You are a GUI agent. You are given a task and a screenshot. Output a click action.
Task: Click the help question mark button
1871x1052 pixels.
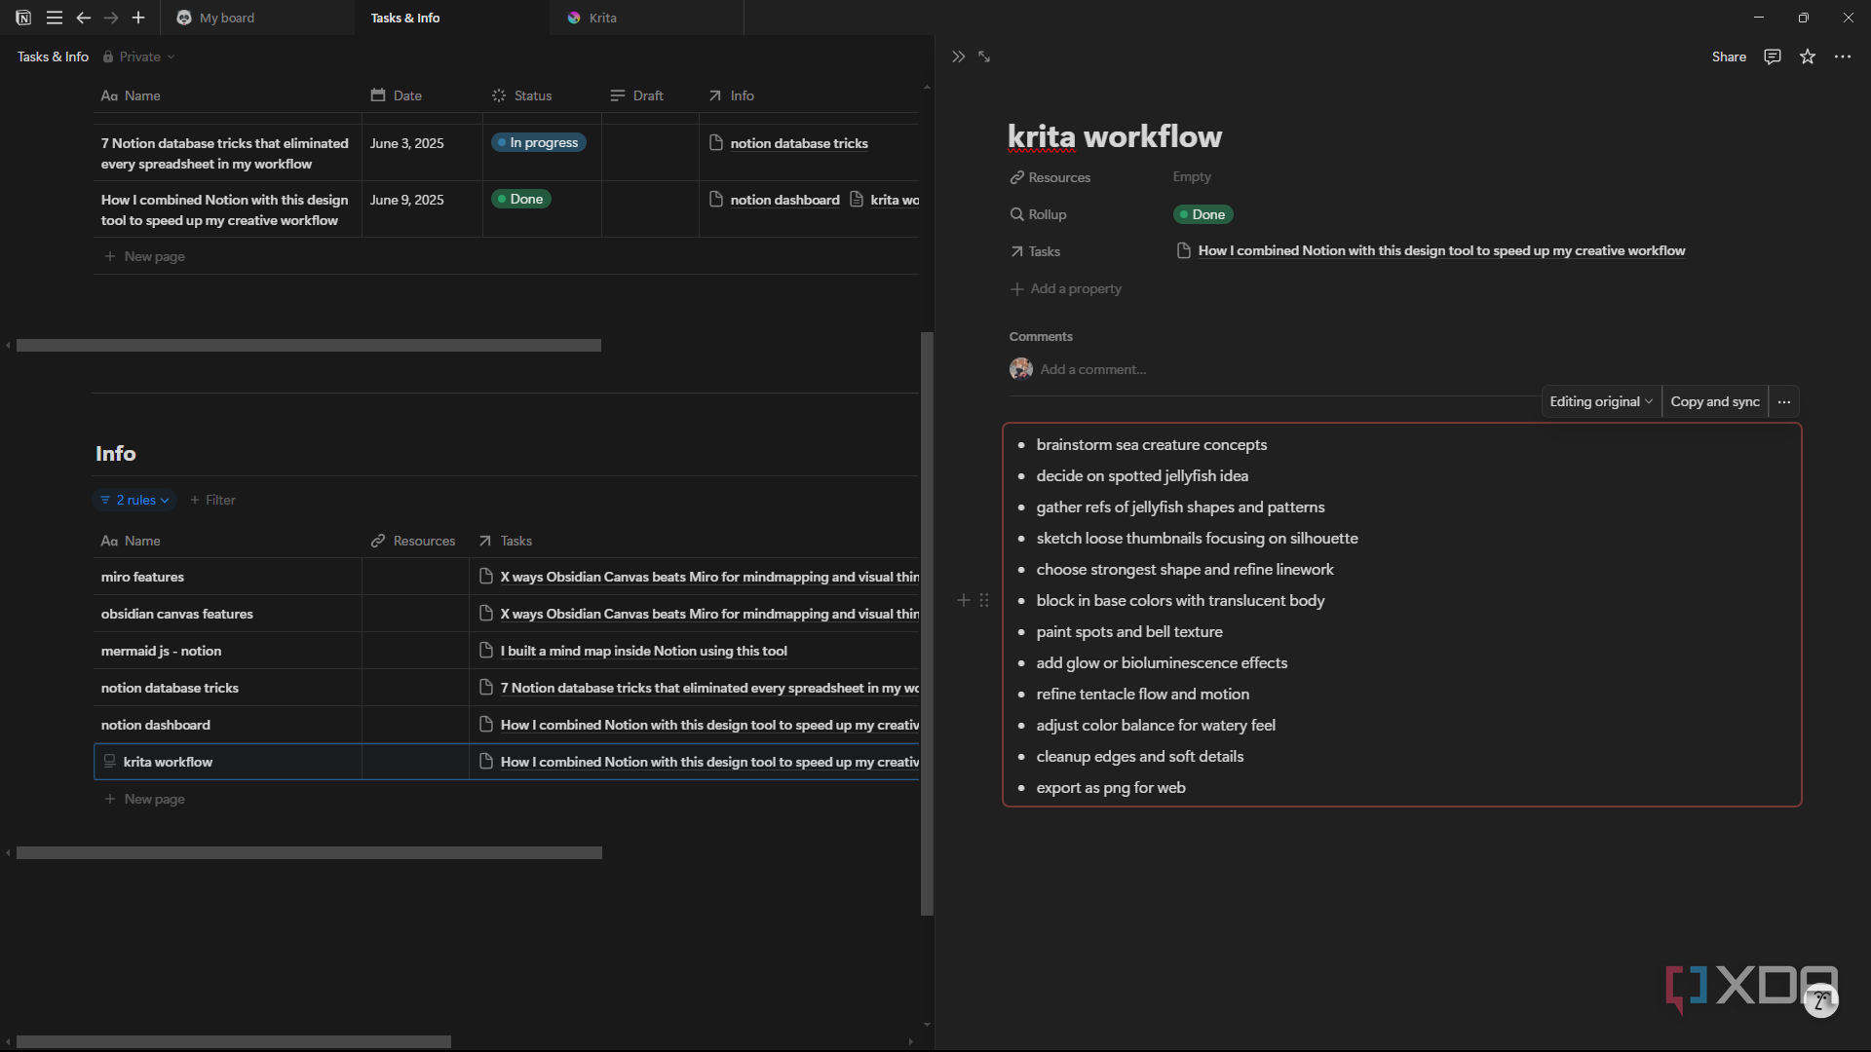(x=1821, y=1000)
